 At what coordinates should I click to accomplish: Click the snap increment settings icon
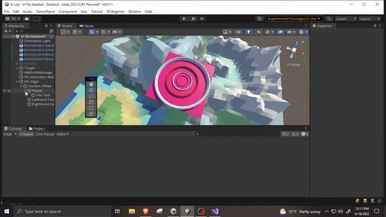pos(115,32)
